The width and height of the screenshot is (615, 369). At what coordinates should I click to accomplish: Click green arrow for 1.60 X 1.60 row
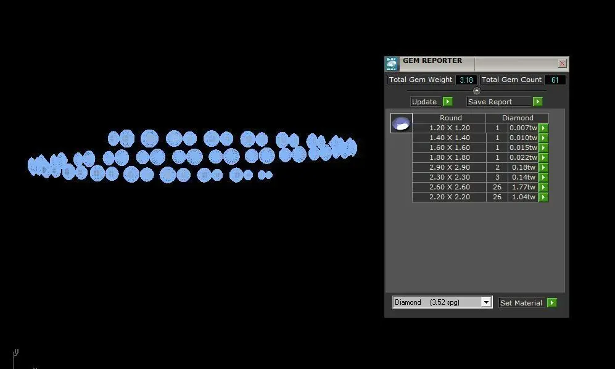pyautogui.click(x=543, y=147)
